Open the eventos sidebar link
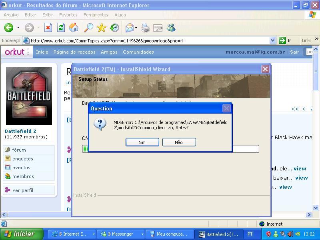This screenshot has height=240, width=320. [x=21, y=168]
